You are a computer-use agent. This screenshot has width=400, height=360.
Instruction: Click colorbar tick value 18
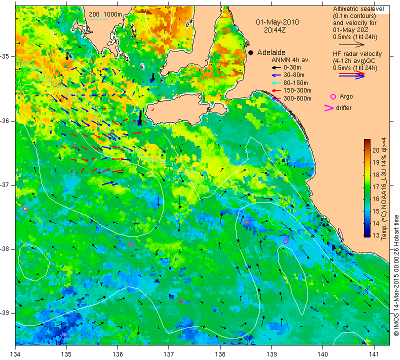(376, 175)
